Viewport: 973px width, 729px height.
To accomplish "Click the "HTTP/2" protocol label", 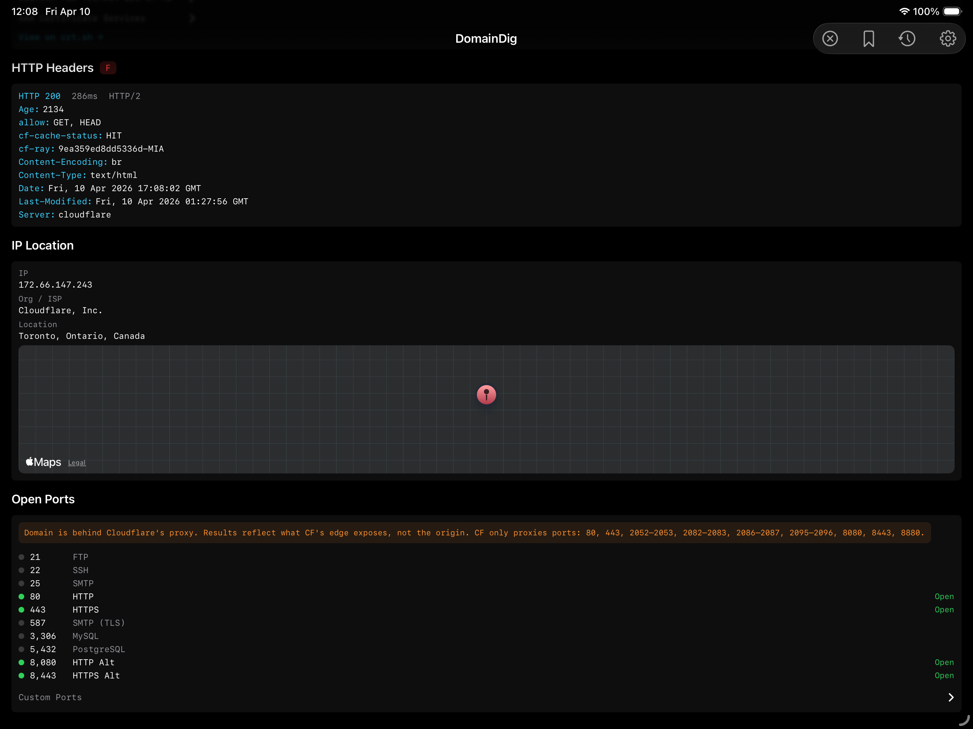I will [x=125, y=96].
